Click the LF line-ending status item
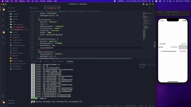Viewport: 191px width, 107px height. 121,106
